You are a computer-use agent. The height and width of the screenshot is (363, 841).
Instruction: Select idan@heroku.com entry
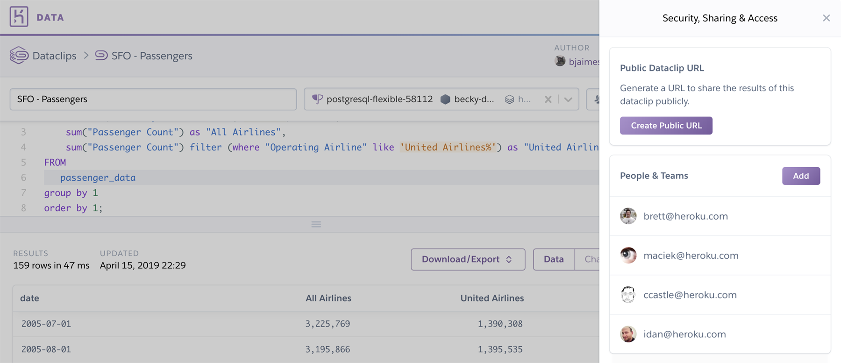click(720, 334)
